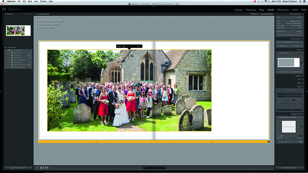Collapse Collections panel
The image size is (308, 173).
5,47
